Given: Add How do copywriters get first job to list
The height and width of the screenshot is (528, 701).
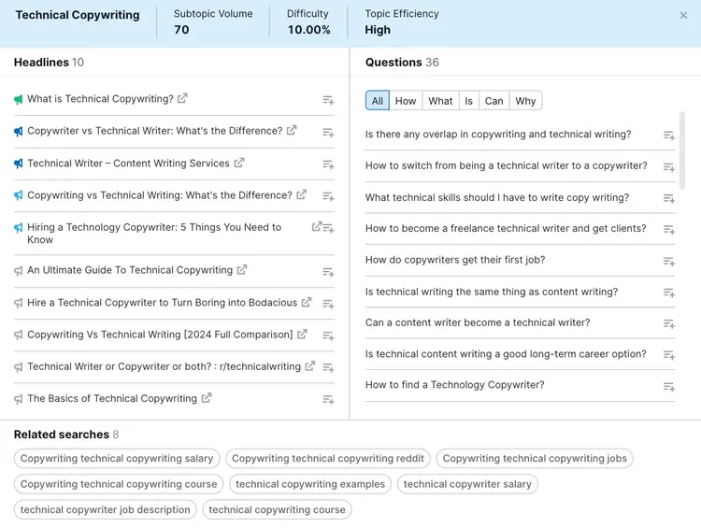Looking at the screenshot, I should click(669, 262).
